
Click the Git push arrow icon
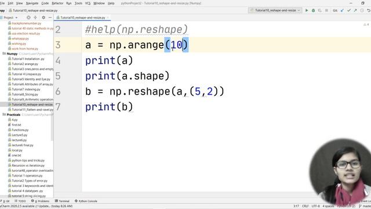pos(355,10)
